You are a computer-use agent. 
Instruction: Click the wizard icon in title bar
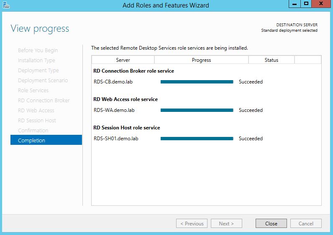(x=5, y=5)
